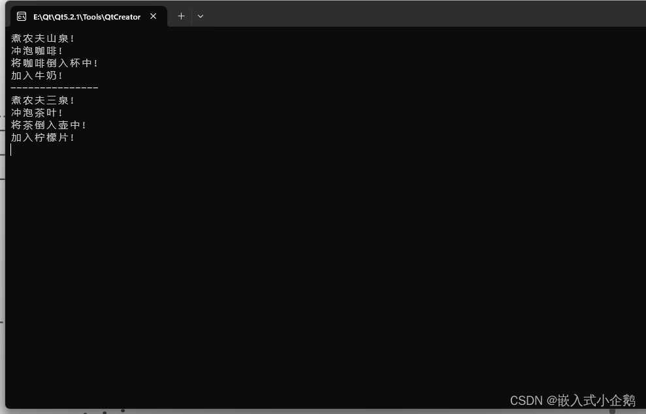Click the text cursor on the empty prompt line

[11, 150]
